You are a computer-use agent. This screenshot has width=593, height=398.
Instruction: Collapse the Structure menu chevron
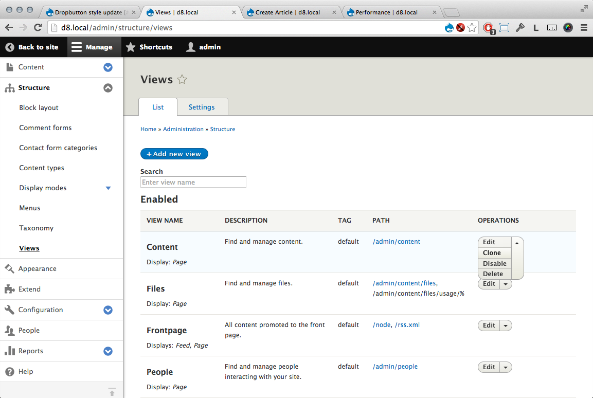coord(107,87)
